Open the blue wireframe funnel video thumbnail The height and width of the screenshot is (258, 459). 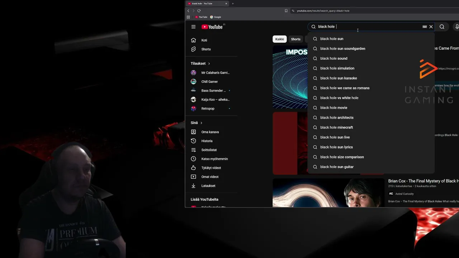pyautogui.click(x=290, y=77)
